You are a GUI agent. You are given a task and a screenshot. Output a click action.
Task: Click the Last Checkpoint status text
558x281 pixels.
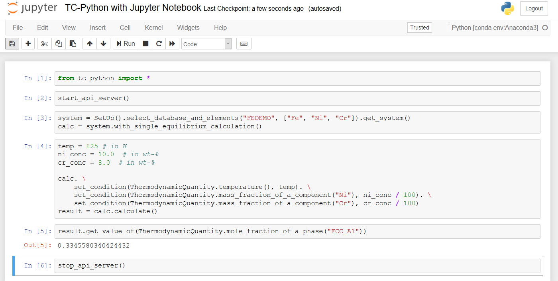[253, 9]
